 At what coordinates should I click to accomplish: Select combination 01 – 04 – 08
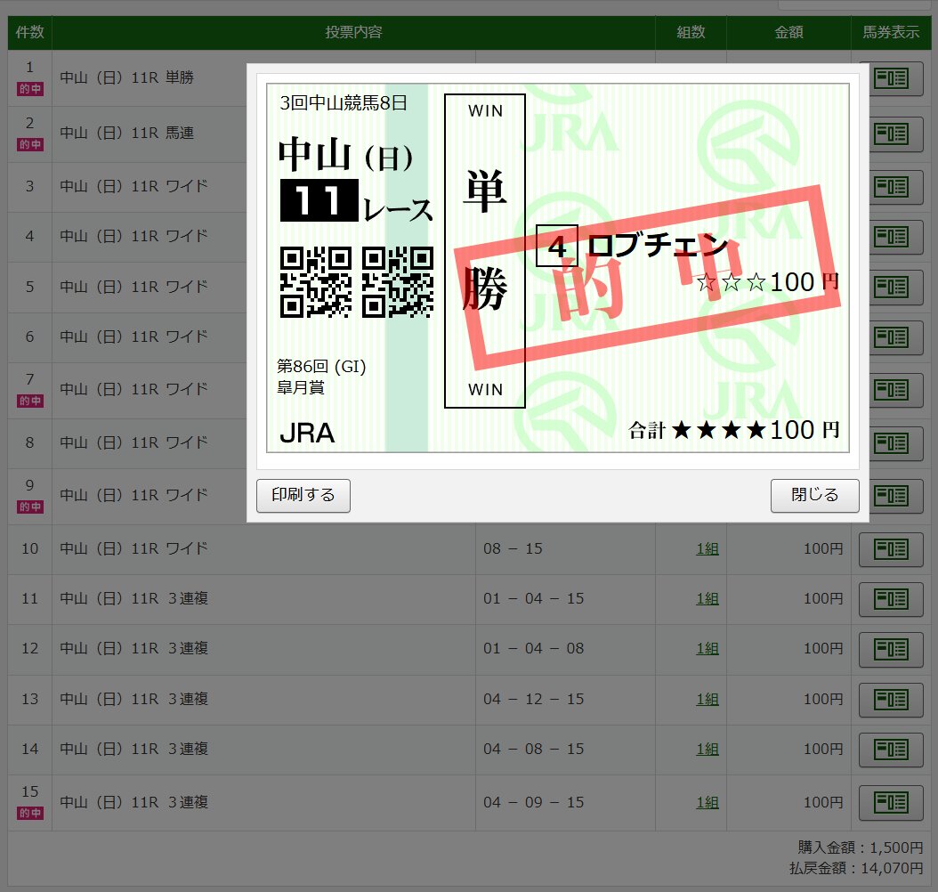coord(534,648)
